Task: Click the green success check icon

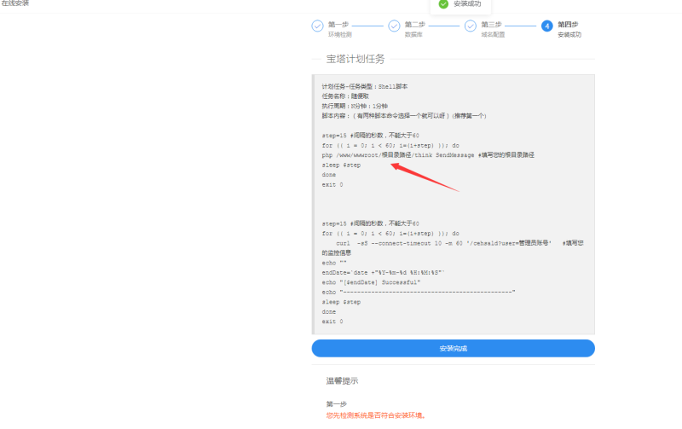Action: click(443, 4)
